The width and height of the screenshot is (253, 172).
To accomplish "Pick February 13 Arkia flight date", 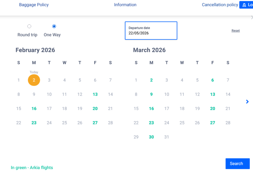I will click(x=95, y=94).
